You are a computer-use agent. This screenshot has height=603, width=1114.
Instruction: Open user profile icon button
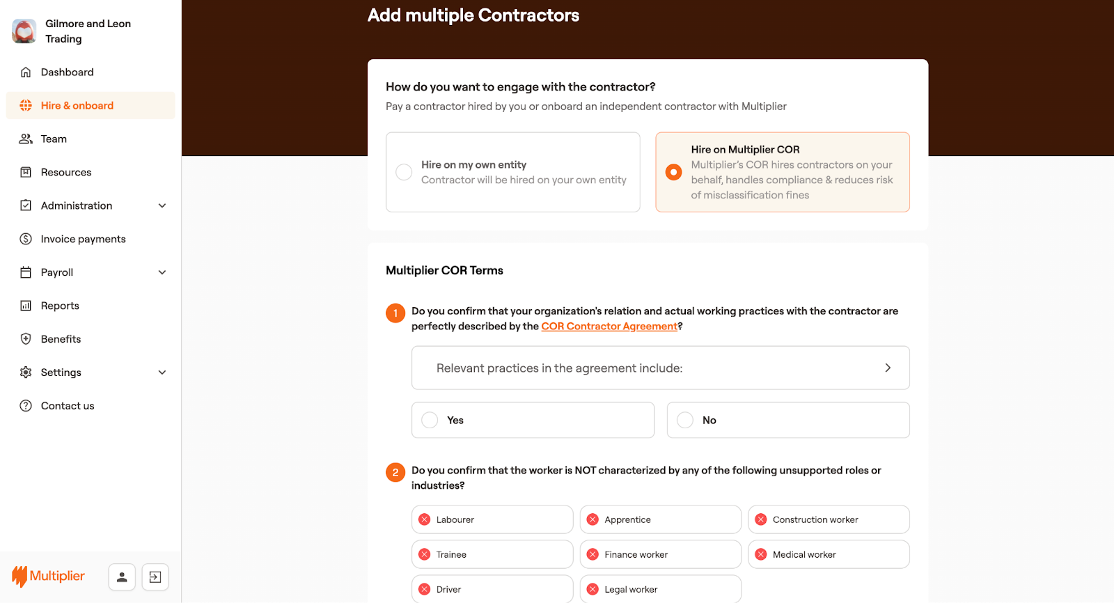pos(122,577)
